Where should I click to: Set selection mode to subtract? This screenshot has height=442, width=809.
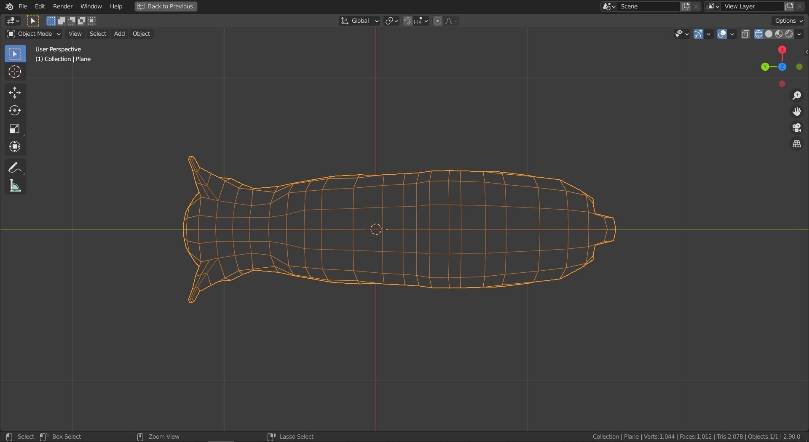71,21
